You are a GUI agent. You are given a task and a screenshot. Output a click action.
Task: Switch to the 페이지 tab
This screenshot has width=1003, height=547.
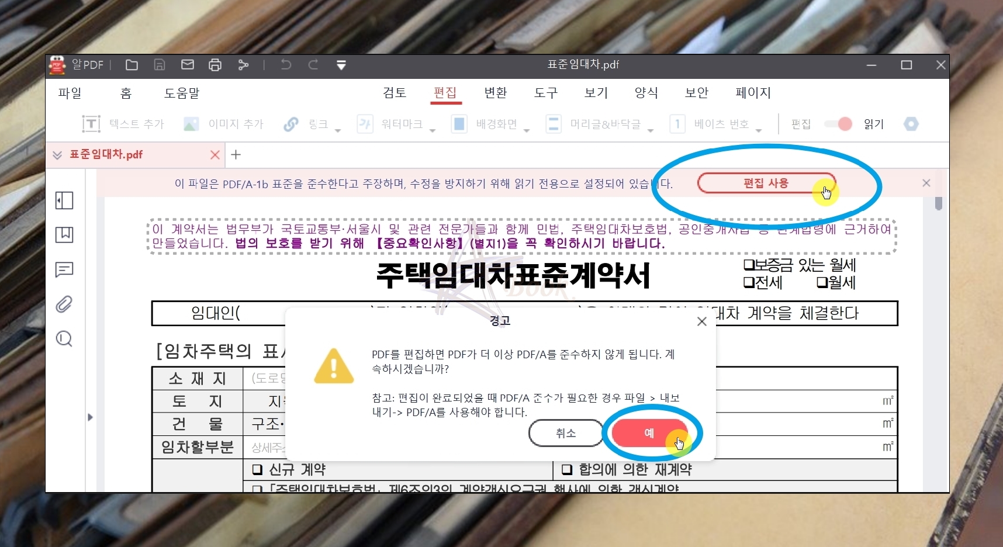(753, 92)
